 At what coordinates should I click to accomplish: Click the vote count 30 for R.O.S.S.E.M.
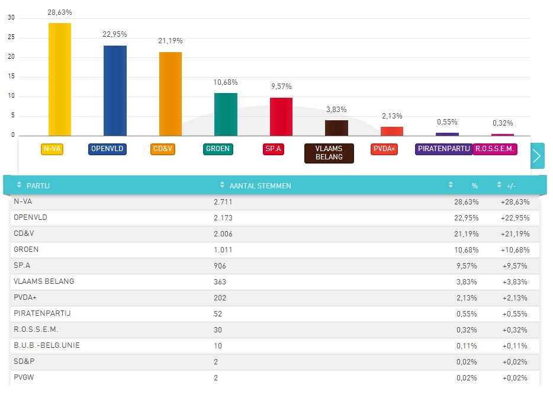(x=218, y=330)
